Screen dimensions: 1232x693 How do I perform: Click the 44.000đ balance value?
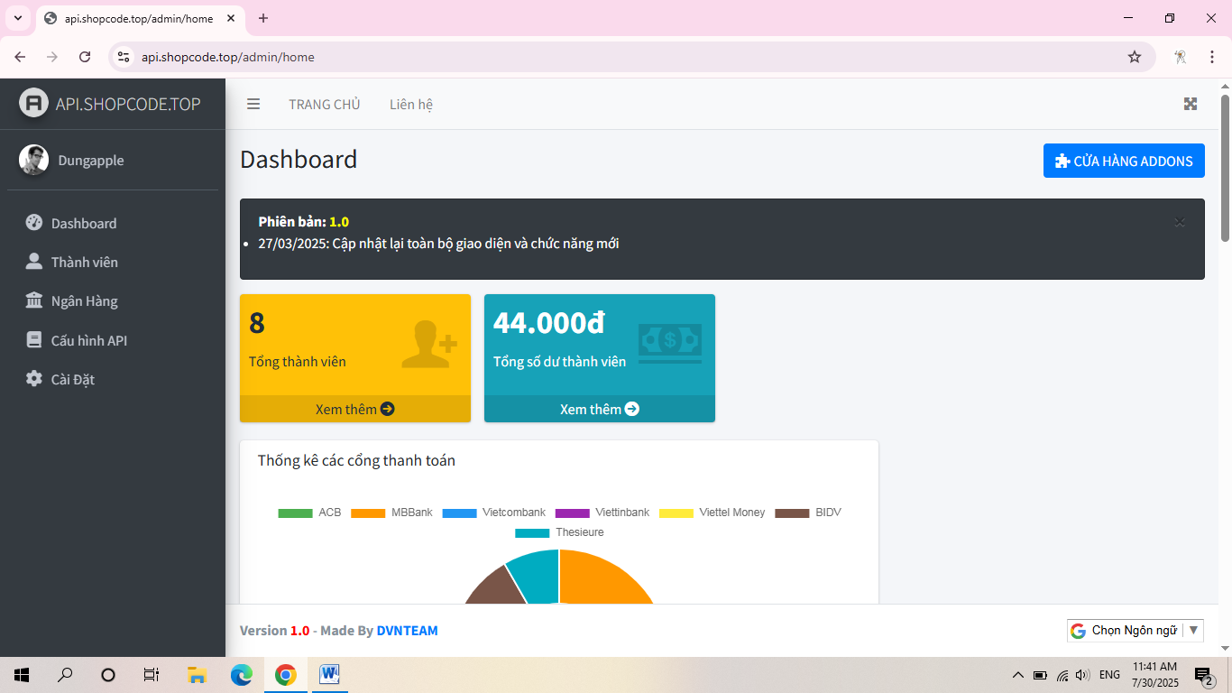pyautogui.click(x=549, y=322)
